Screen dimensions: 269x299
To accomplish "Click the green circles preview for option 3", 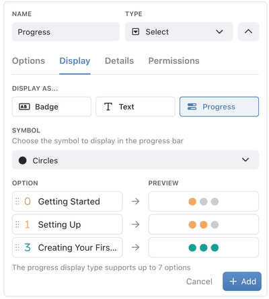I will point(204,248).
